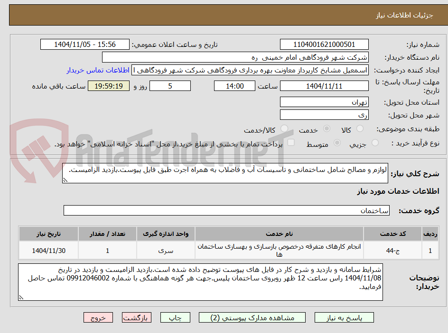Screen dimensions: 448x333
Task: Click the request creator name field
Action: 250,70
